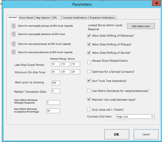Tick Optimize for a Service Company
Viewport: 162px width, 142px height.
(x=89, y=71)
